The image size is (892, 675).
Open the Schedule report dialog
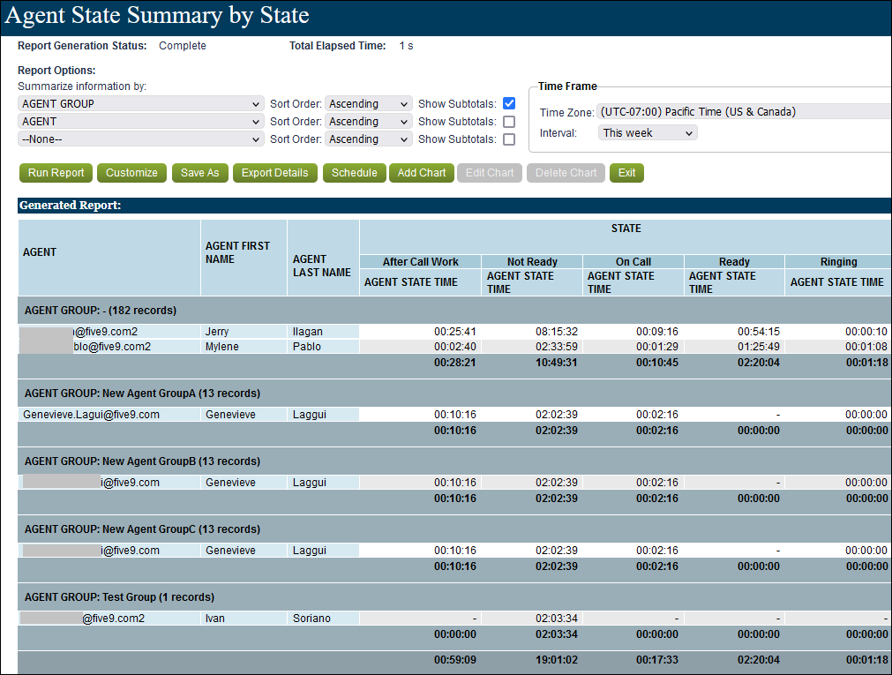(x=354, y=173)
